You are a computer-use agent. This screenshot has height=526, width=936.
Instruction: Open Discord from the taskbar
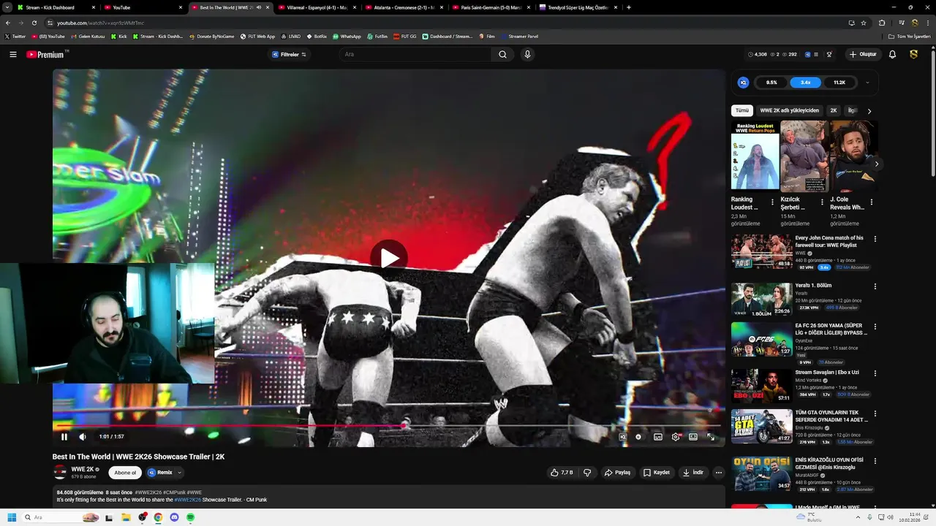pyautogui.click(x=174, y=517)
